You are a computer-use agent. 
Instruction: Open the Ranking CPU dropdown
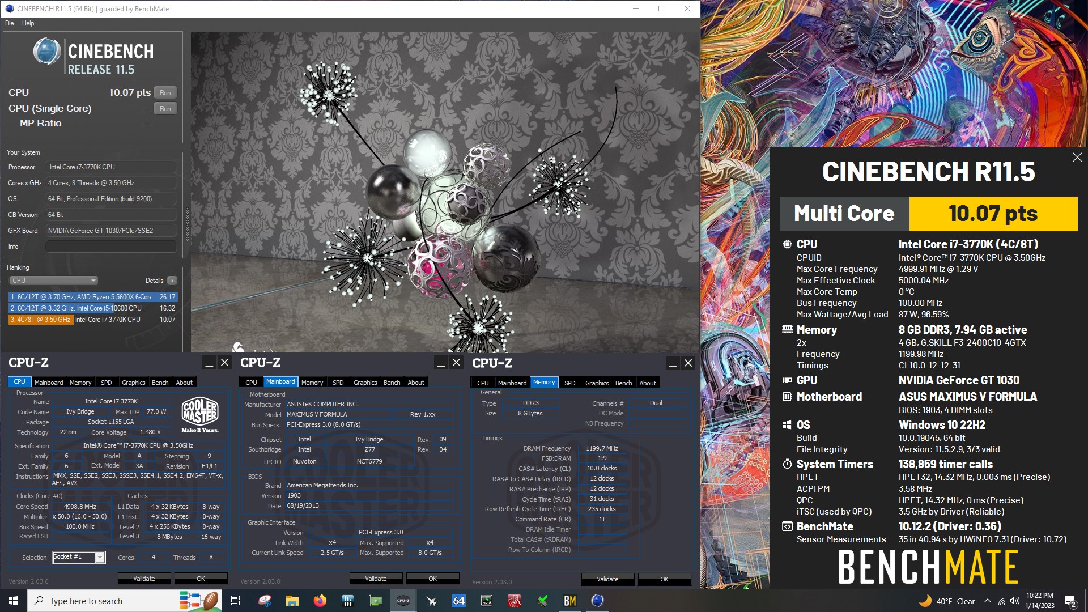point(53,280)
